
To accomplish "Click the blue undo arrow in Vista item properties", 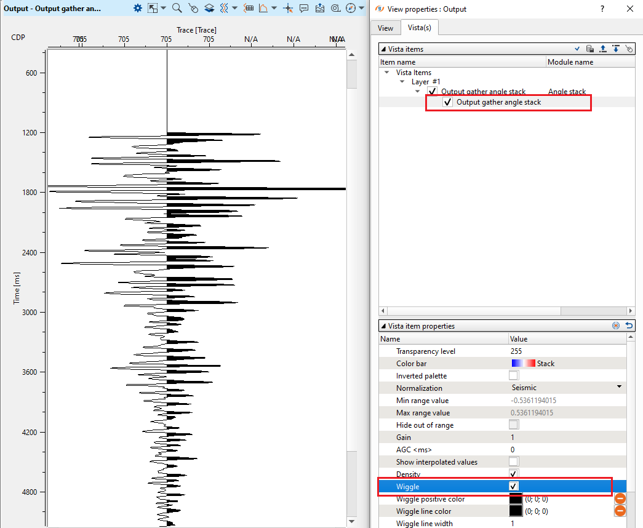I will click(629, 326).
